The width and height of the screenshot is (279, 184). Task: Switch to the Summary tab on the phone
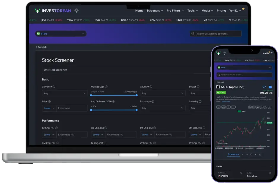click(x=233, y=155)
